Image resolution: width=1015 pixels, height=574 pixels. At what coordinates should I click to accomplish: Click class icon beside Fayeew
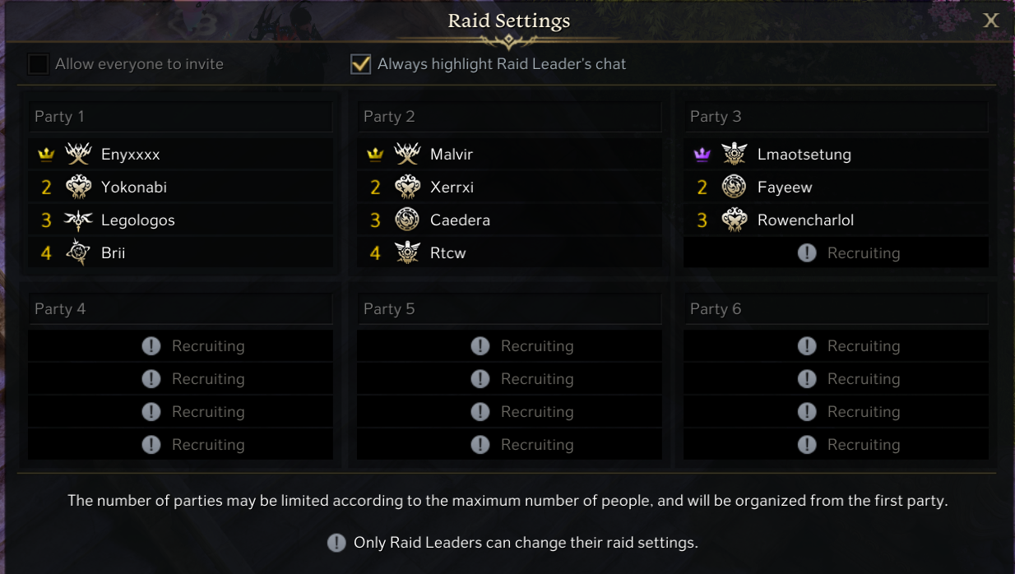[x=734, y=187]
